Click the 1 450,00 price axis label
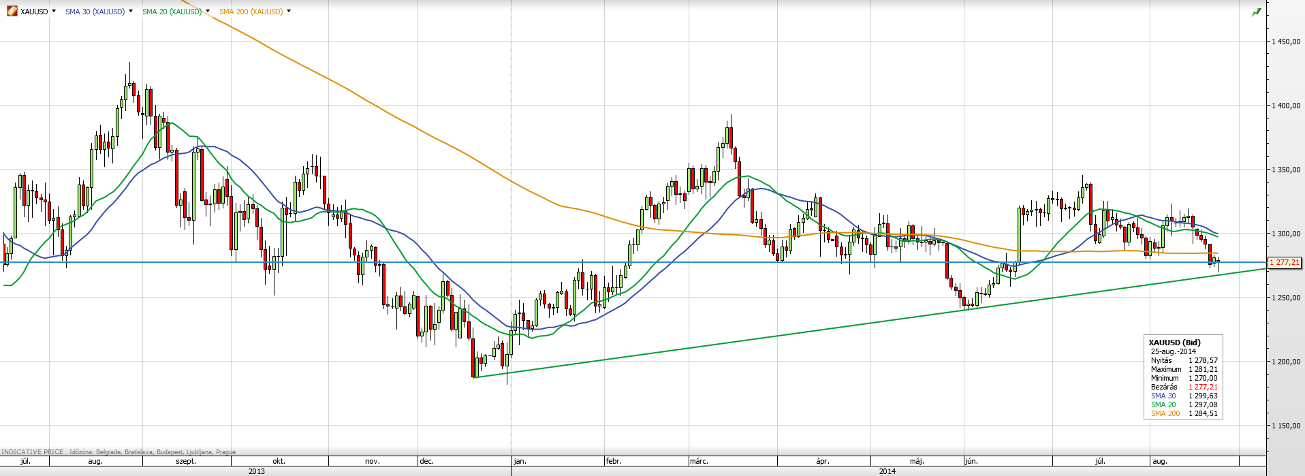This screenshot has width=1305, height=476. [x=1287, y=42]
